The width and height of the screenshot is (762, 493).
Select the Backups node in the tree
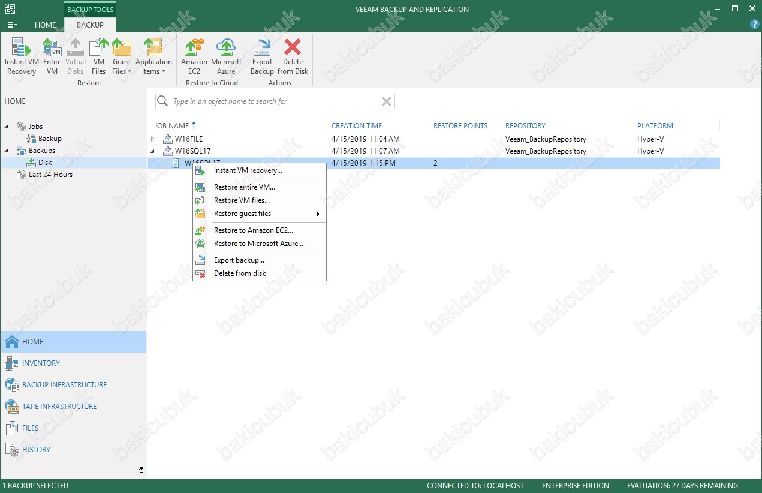tap(41, 151)
